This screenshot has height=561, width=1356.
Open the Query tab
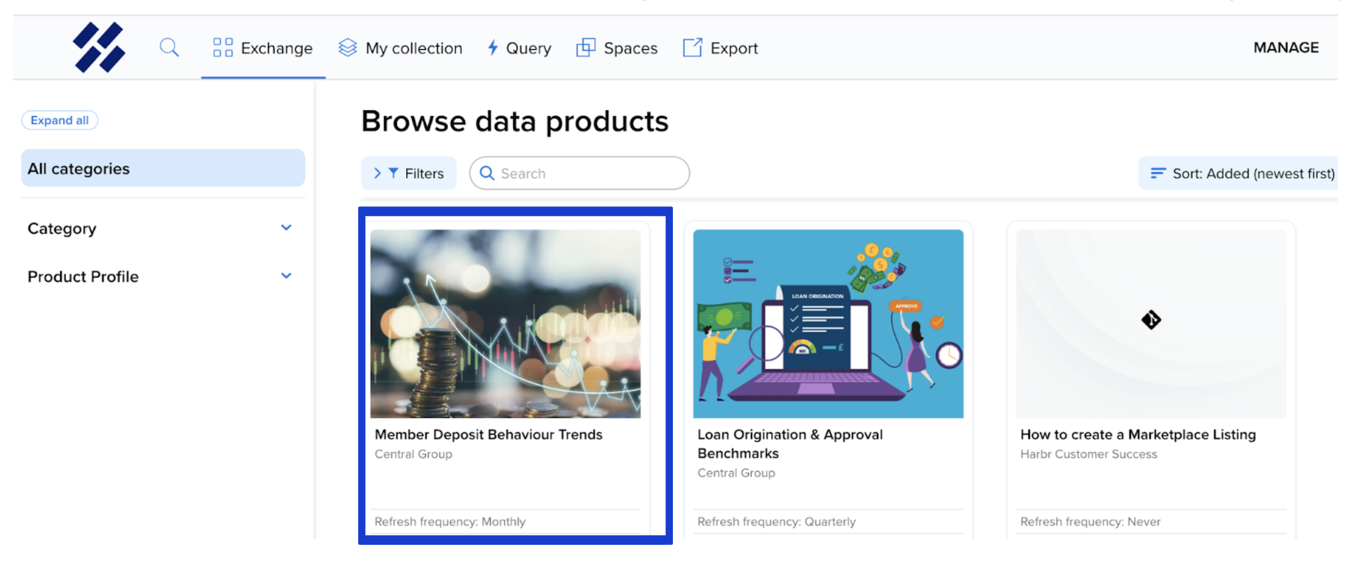click(x=528, y=48)
